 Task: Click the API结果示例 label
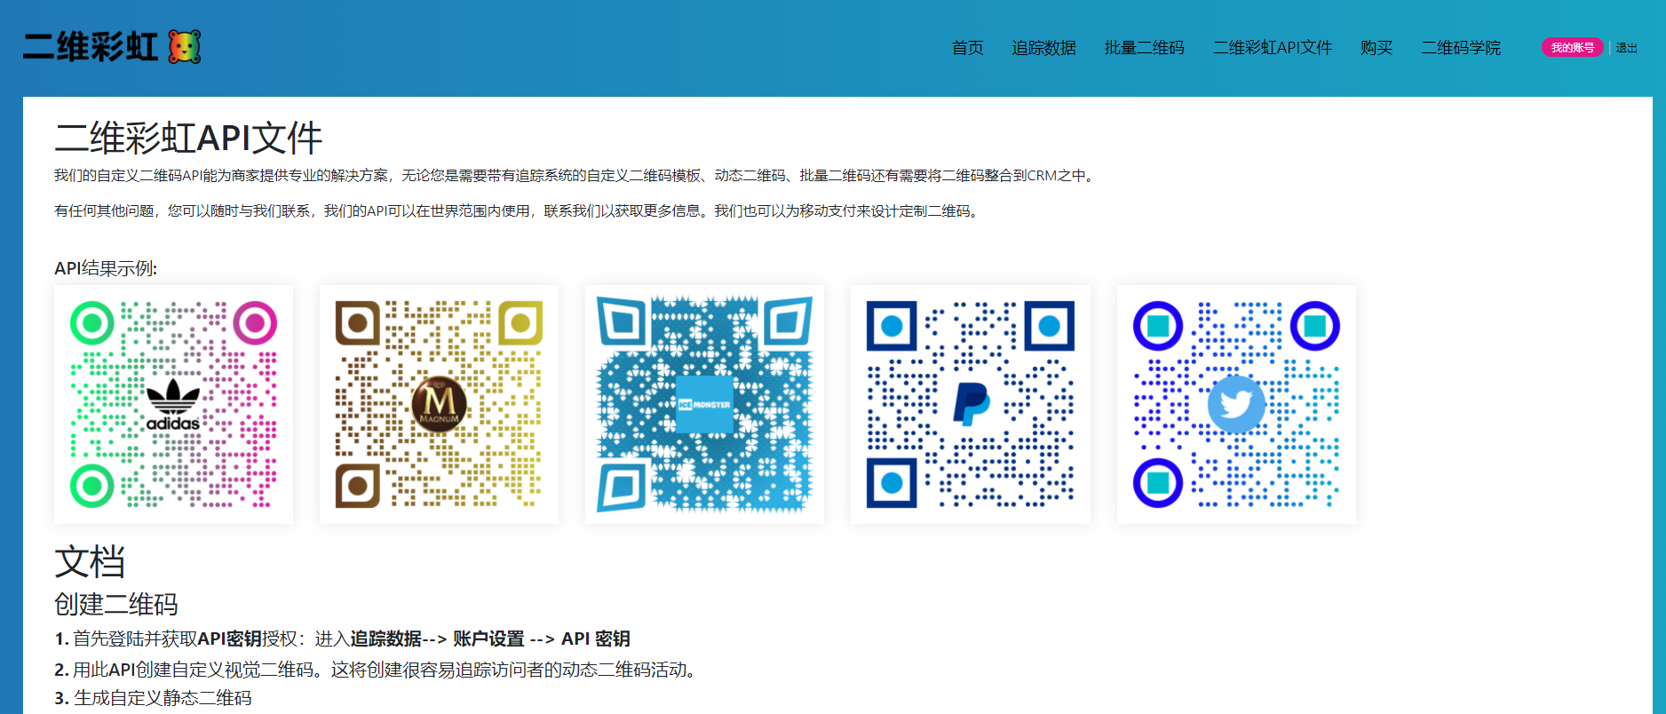click(106, 268)
